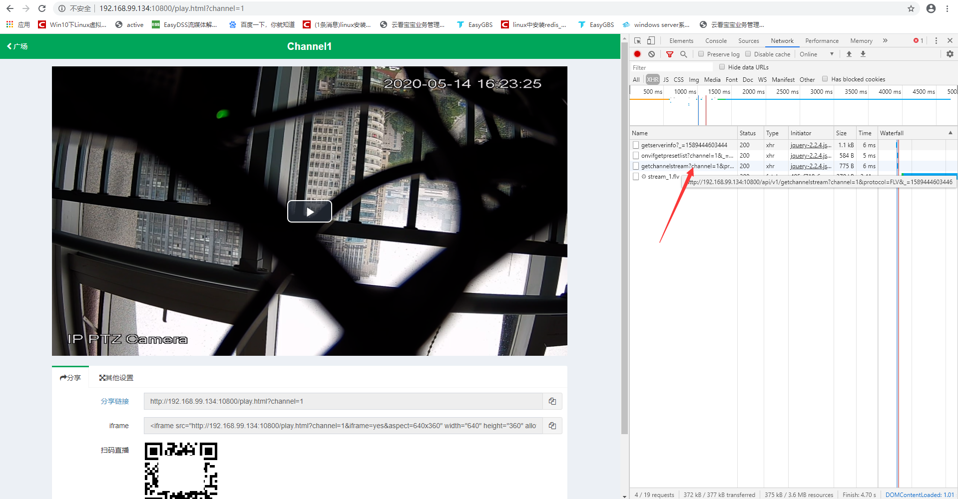Screen dimensions: 958x499
Task: Filter requests by Media
Action: (712, 79)
